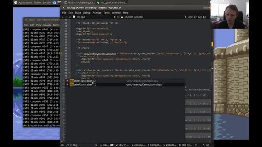
Task: Open the 1 Issues output pane
Action: pyautogui.click(x=107, y=145)
